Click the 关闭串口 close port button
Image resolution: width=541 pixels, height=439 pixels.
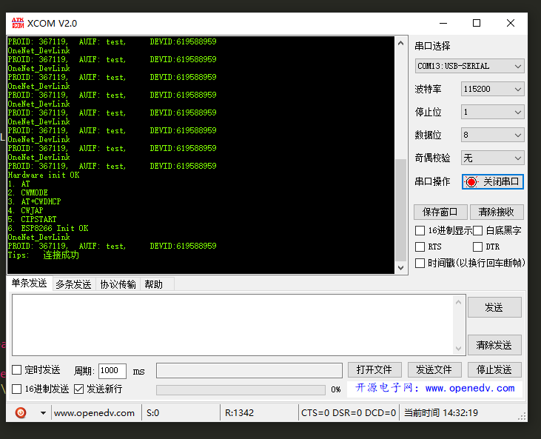(493, 182)
